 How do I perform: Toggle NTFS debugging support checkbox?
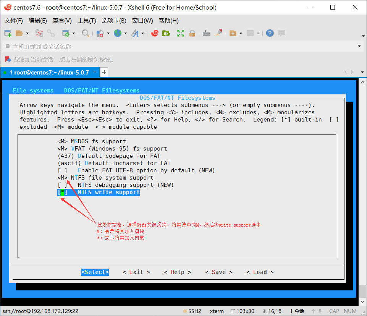coord(63,185)
